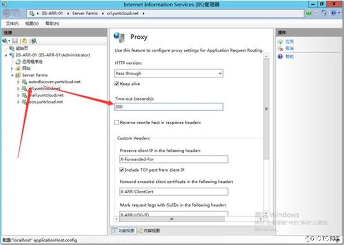This screenshot has width=344, height=245.
Task: Click the scroll up arrow in Proxy pane
Action: 266,56
